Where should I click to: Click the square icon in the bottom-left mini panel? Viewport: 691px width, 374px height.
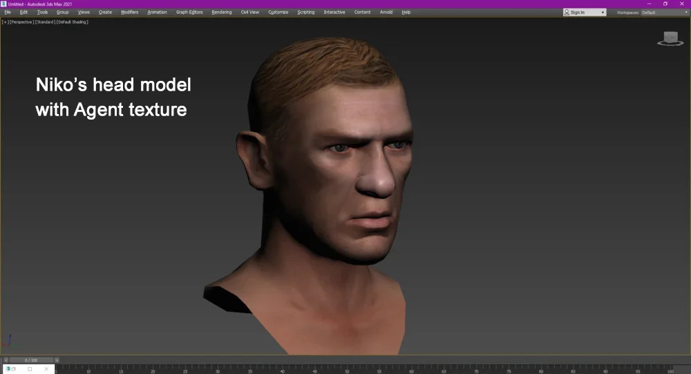coord(30,369)
